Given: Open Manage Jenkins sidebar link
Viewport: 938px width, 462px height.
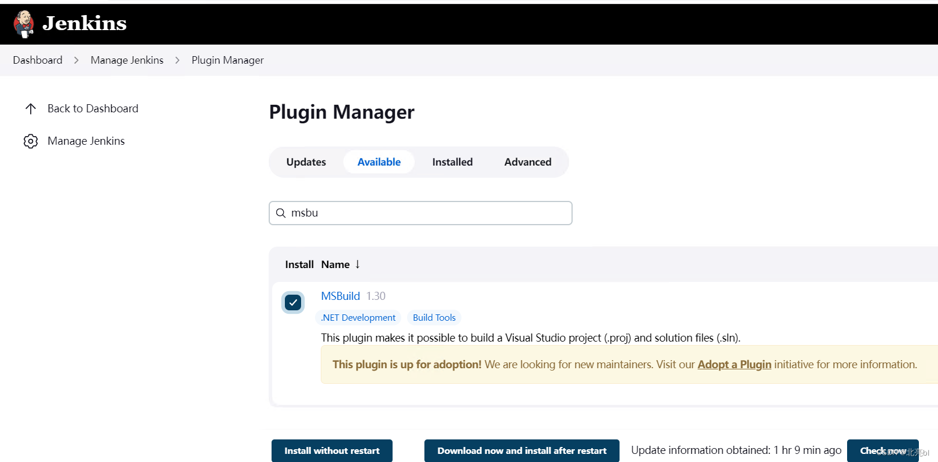Looking at the screenshot, I should (86, 141).
